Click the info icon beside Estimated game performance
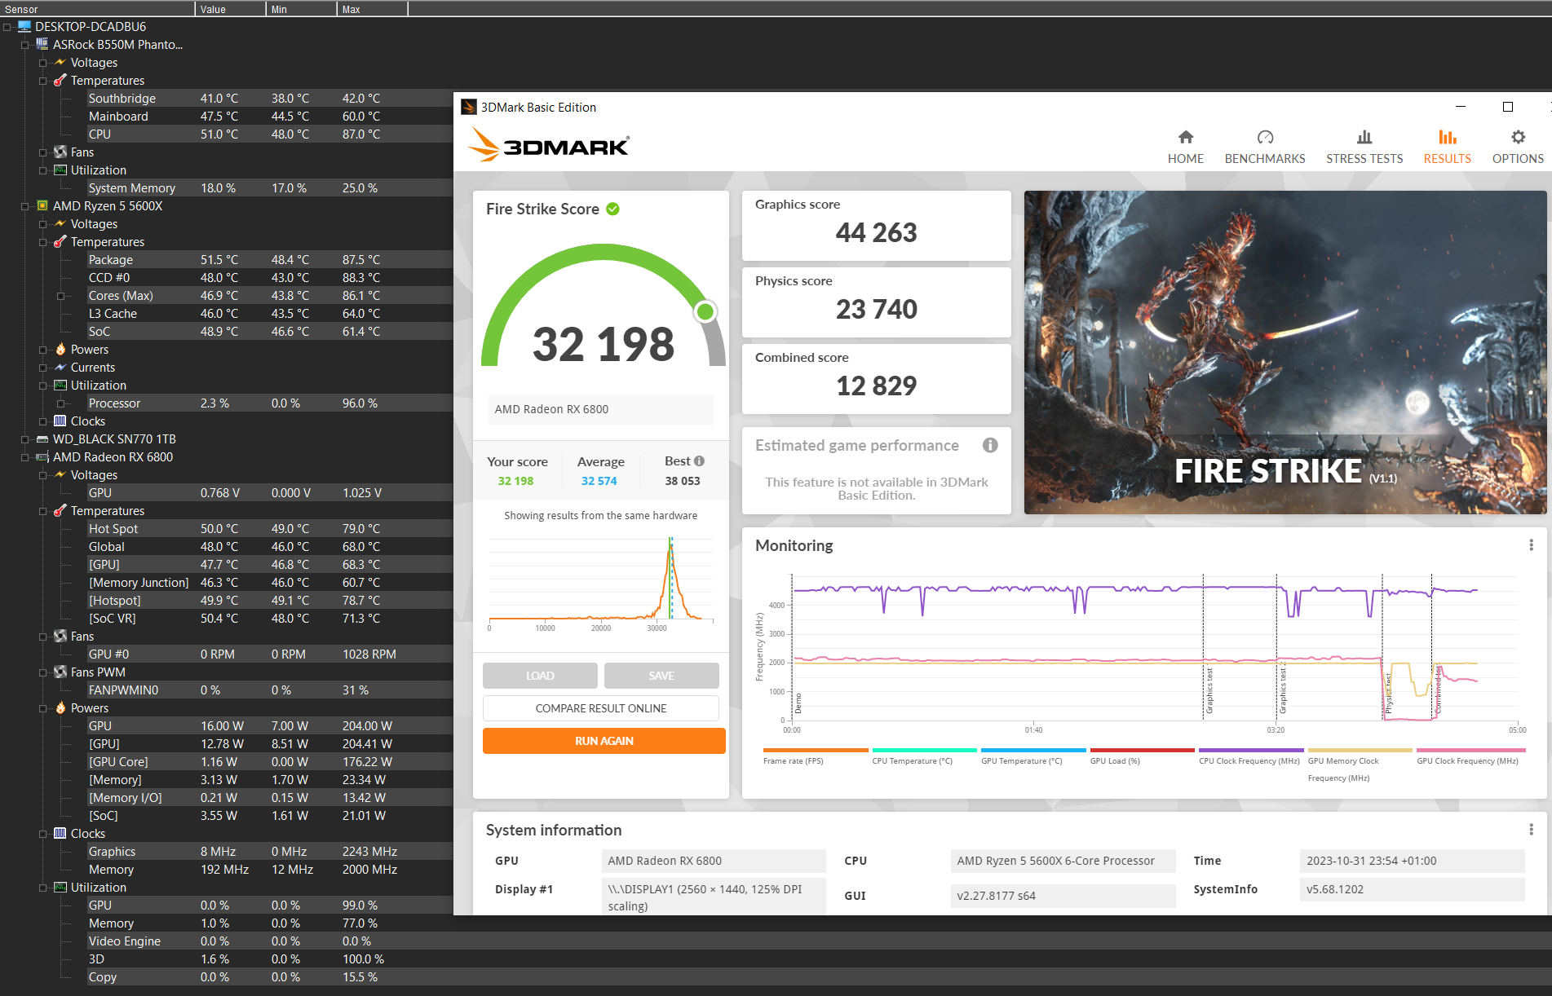The height and width of the screenshot is (996, 1552). click(x=990, y=445)
